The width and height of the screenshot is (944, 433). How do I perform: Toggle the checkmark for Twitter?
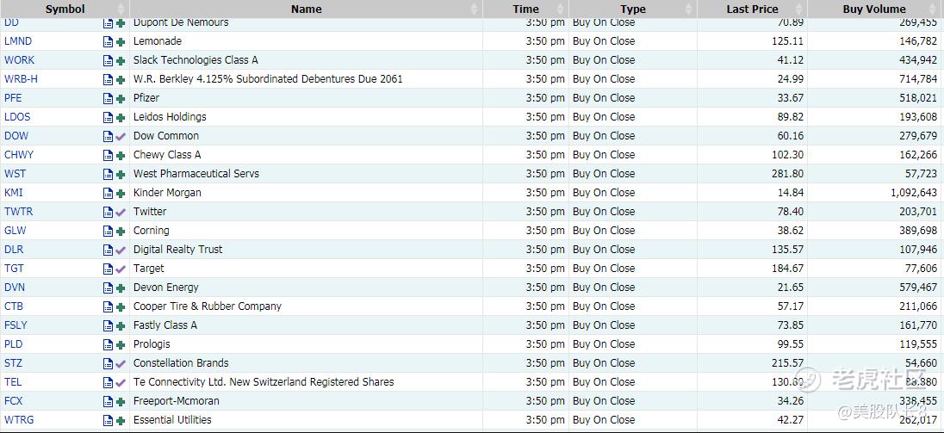121,213
